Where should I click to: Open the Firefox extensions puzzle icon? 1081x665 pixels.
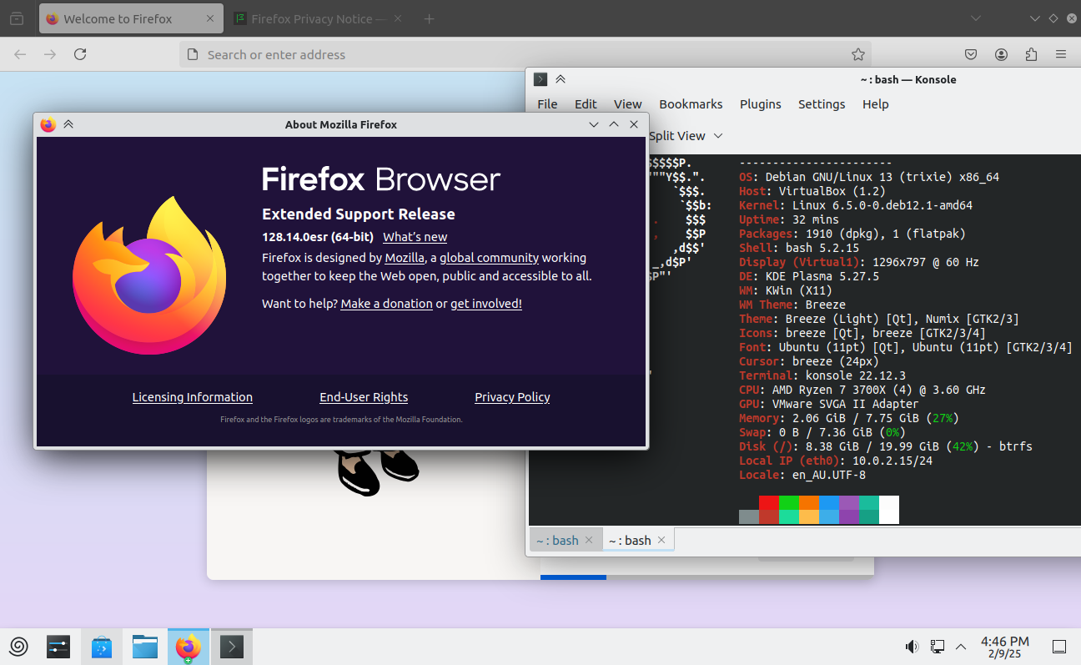click(1031, 54)
